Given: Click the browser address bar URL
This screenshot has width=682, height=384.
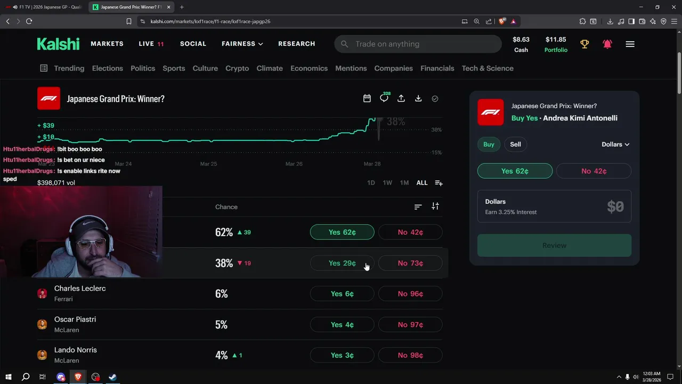Looking at the screenshot, I should [210, 21].
